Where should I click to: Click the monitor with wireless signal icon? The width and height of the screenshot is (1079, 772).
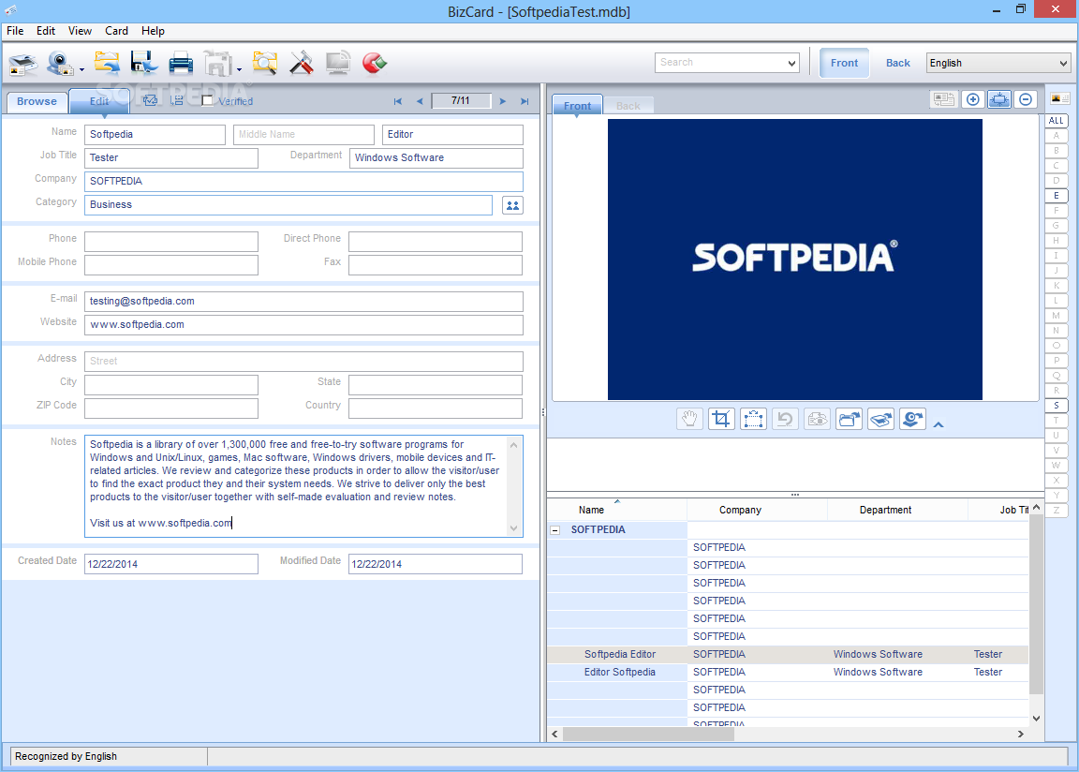tap(338, 64)
